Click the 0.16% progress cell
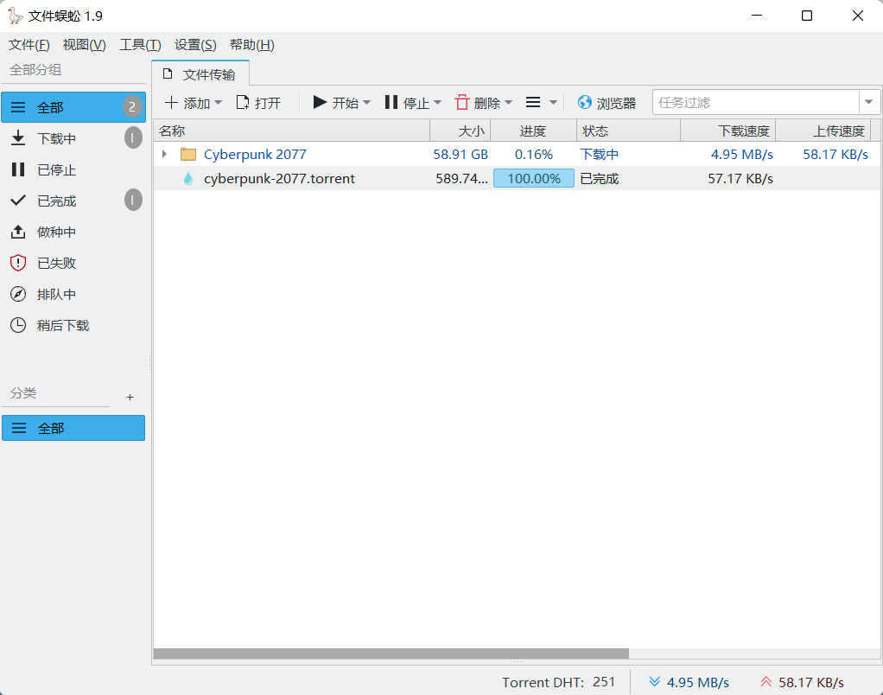Screen dimensions: 883x695 click(x=534, y=154)
